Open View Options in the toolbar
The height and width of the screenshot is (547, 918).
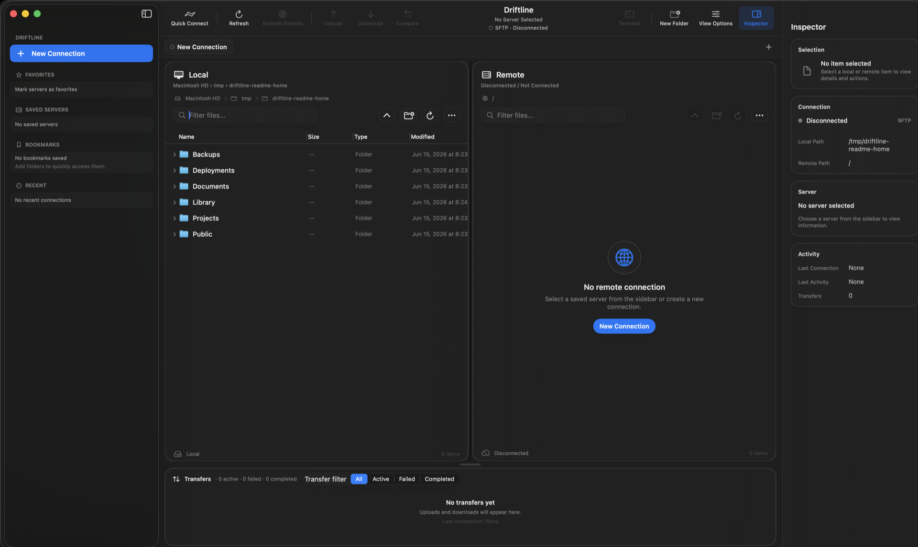715,18
